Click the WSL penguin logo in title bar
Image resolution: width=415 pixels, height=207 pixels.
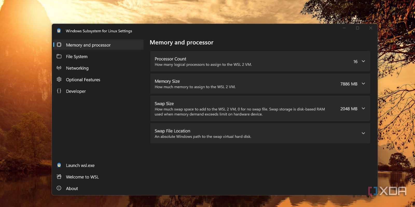[x=59, y=31]
